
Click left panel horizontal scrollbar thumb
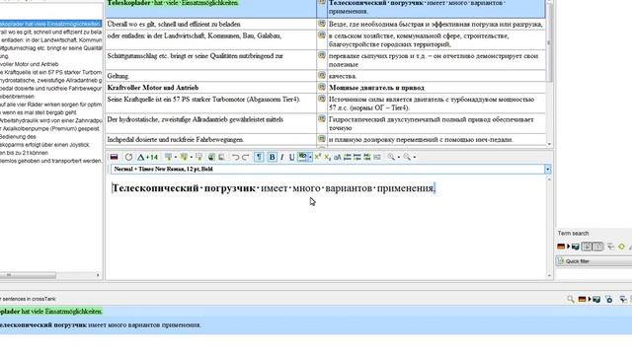click(28, 275)
